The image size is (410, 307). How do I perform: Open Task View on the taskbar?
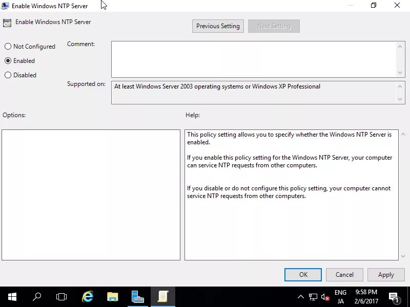[61, 297]
